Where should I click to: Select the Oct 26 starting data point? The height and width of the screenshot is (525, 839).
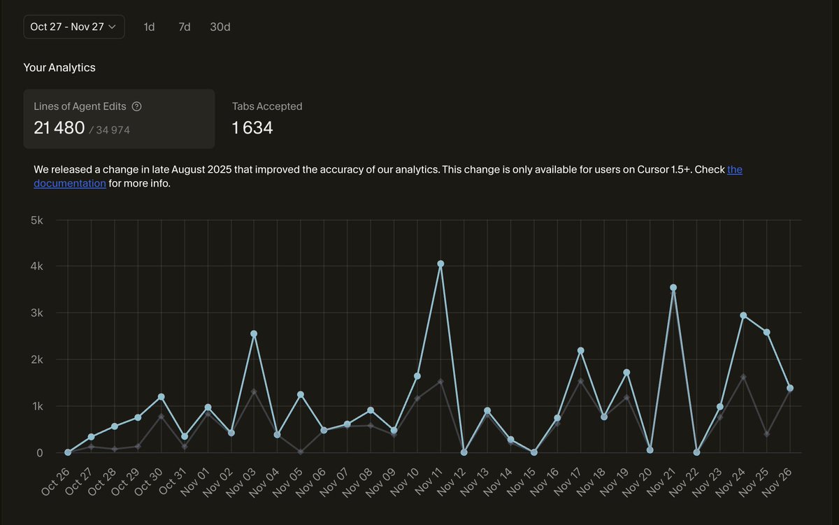66,452
